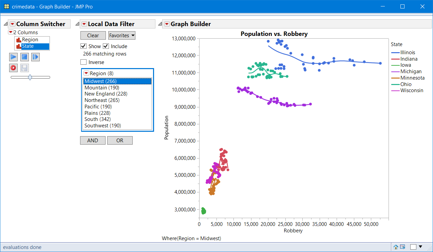
Task: Collapse the Graph Builder panel
Action: (160, 24)
